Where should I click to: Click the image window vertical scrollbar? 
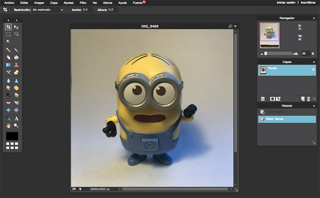[236, 93]
